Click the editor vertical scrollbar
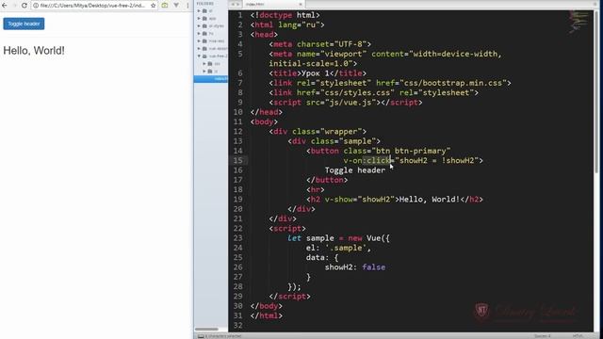Image resolution: width=603 pixels, height=339 pixels. point(596,92)
